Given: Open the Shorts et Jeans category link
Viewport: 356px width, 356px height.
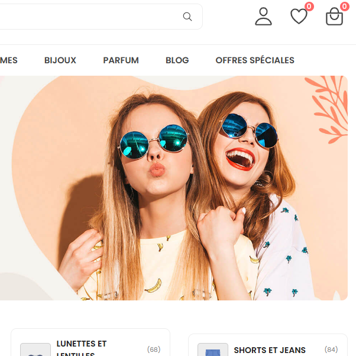Looking at the screenshot, I should point(270,350).
